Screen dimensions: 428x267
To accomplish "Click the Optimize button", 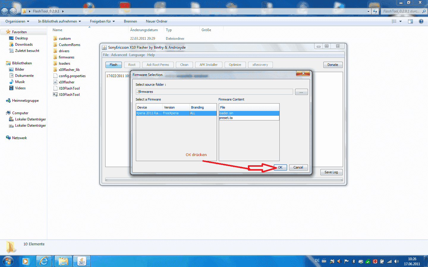I will (x=235, y=65).
